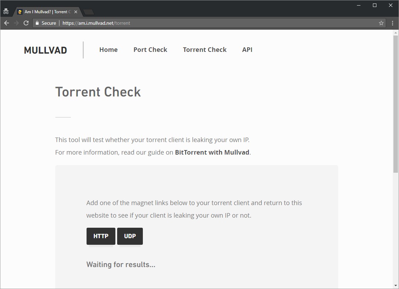Click the UDP magnet link button
This screenshot has width=399, height=289.
[x=130, y=236]
